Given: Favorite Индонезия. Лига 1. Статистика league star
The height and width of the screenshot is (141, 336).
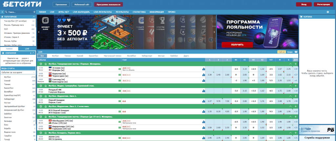Looking at the screenshot, I should [x=45, y=106].
